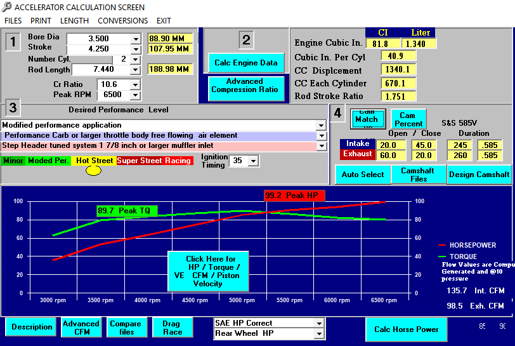Open Advanced Compression Ratio
Screen dimensions: 515x346
(246, 86)
